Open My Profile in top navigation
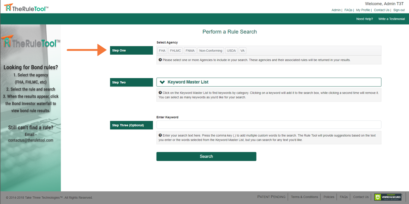 (x=363, y=10)
